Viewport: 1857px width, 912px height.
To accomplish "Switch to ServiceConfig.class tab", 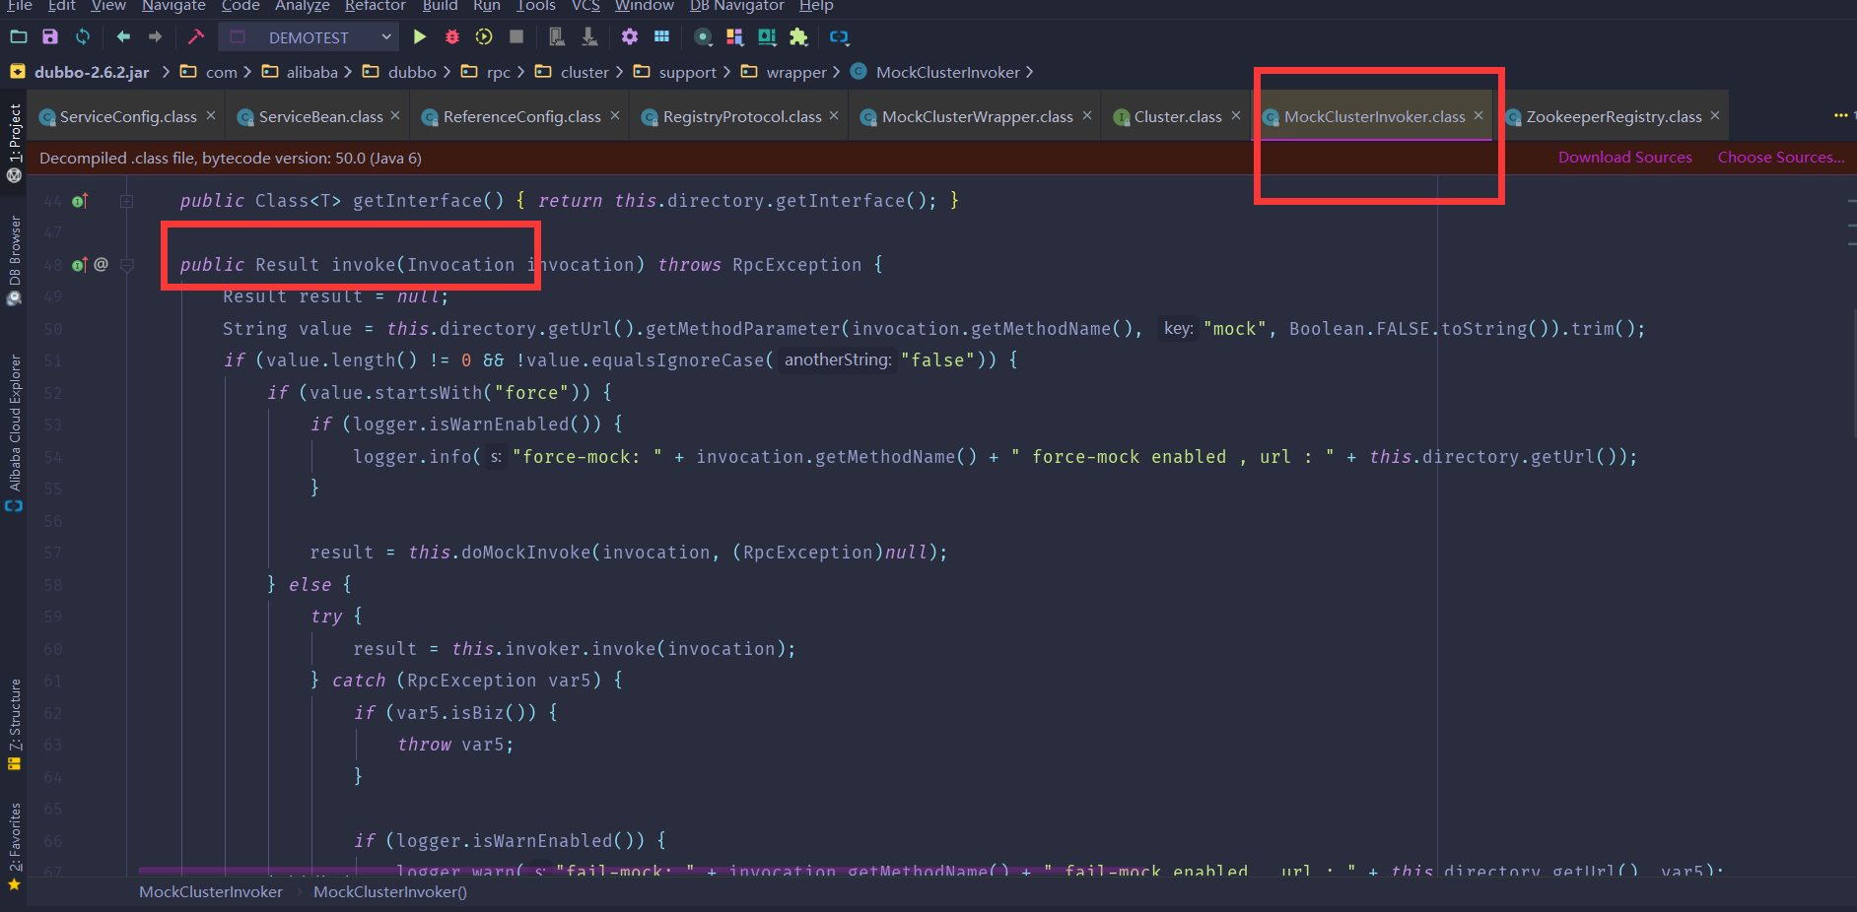I will pos(127,116).
